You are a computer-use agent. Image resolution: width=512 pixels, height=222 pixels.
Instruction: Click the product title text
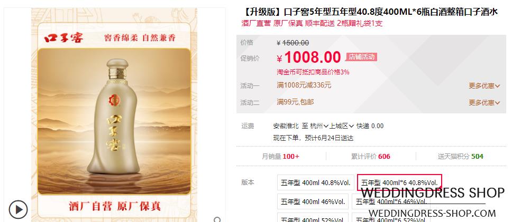(370, 12)
